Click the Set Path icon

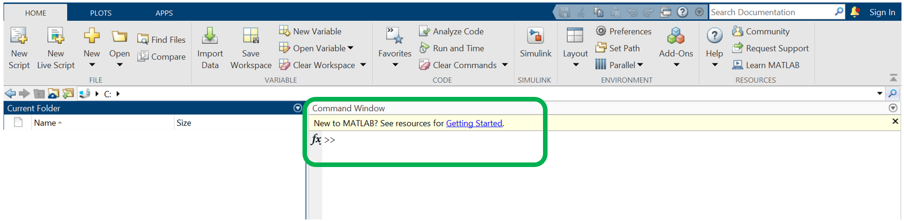click(600, 48)
